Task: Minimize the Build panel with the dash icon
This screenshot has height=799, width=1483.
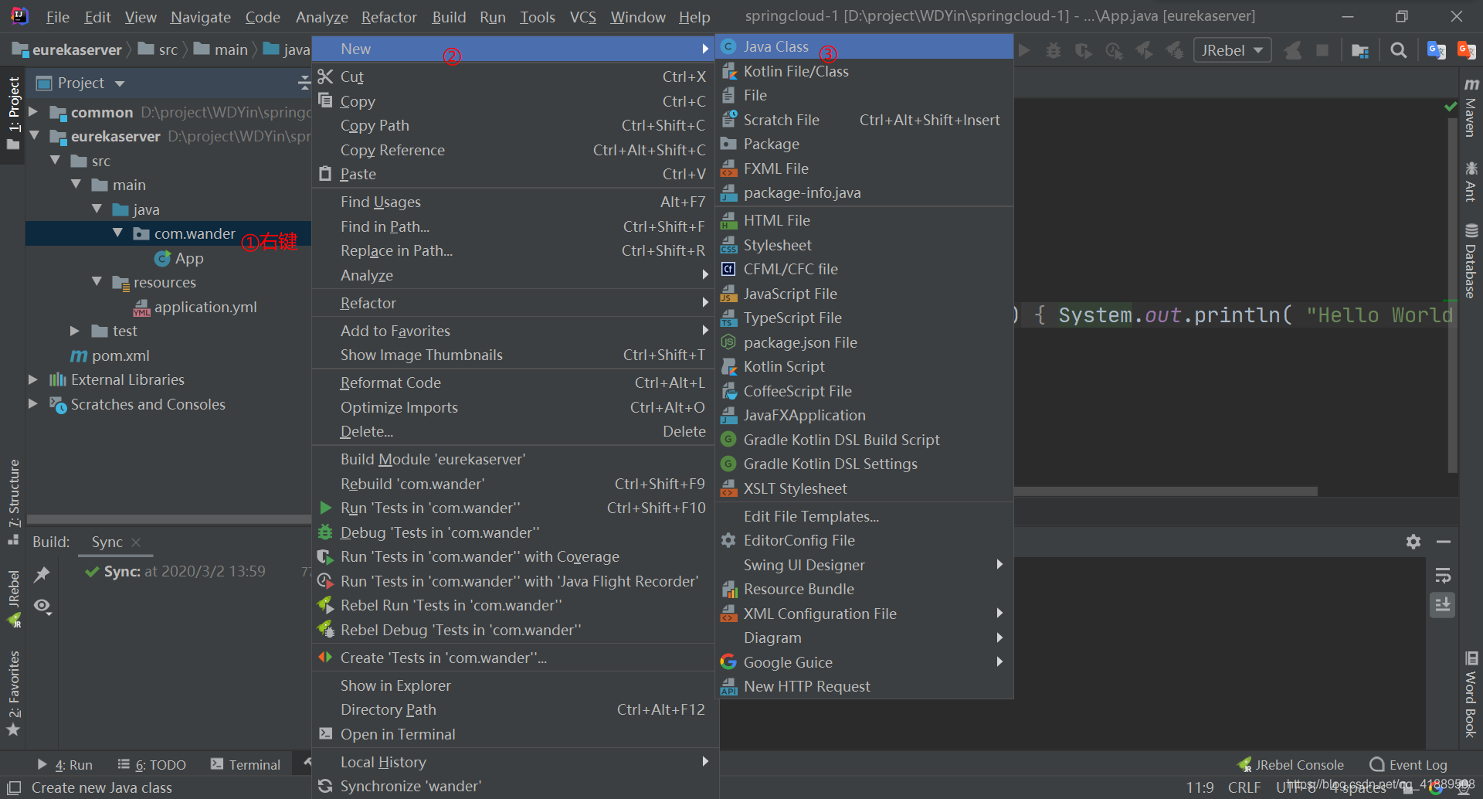Action: (1443, 542)
